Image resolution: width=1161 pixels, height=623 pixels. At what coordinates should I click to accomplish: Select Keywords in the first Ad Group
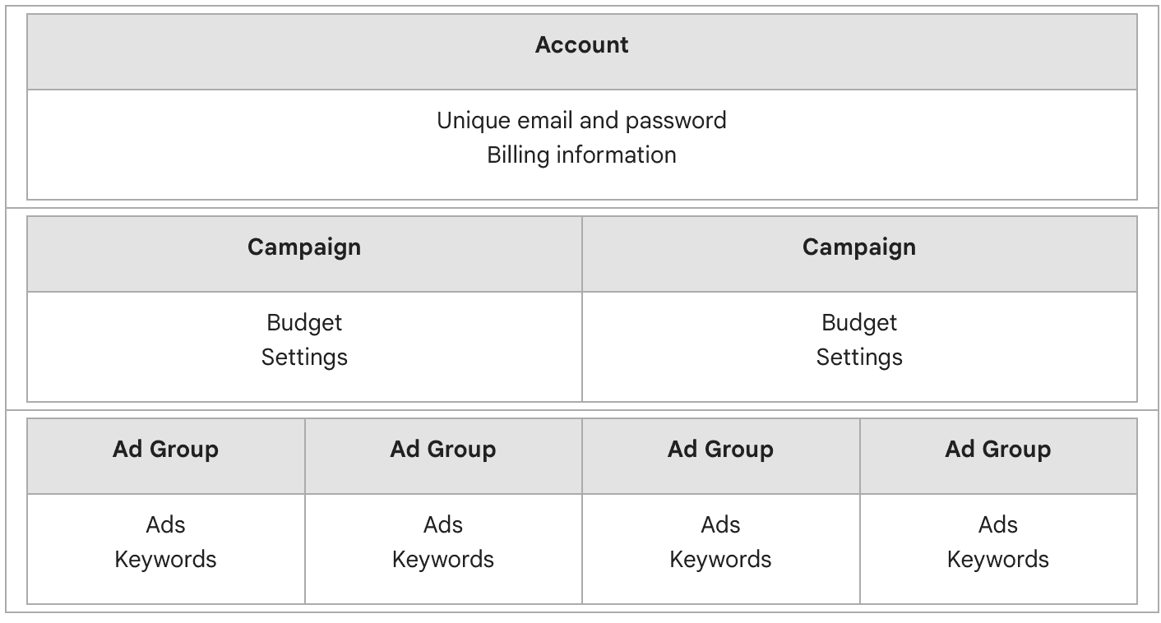pyautogui.click(x=165, y=560)
